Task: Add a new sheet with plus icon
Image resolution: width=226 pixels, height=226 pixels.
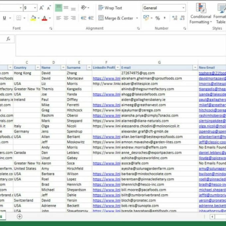Action: (20, 216)
